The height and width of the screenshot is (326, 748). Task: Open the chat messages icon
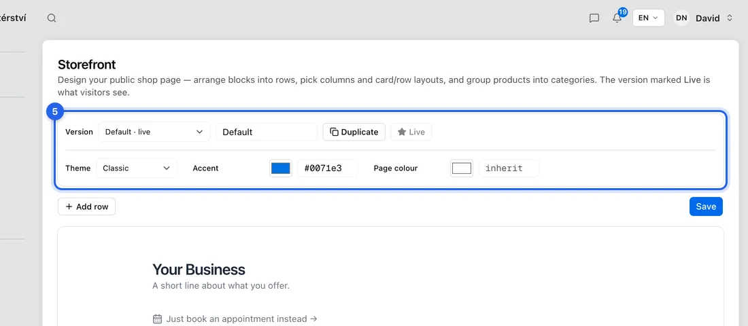pyautogui.click(x=594, y=18)
